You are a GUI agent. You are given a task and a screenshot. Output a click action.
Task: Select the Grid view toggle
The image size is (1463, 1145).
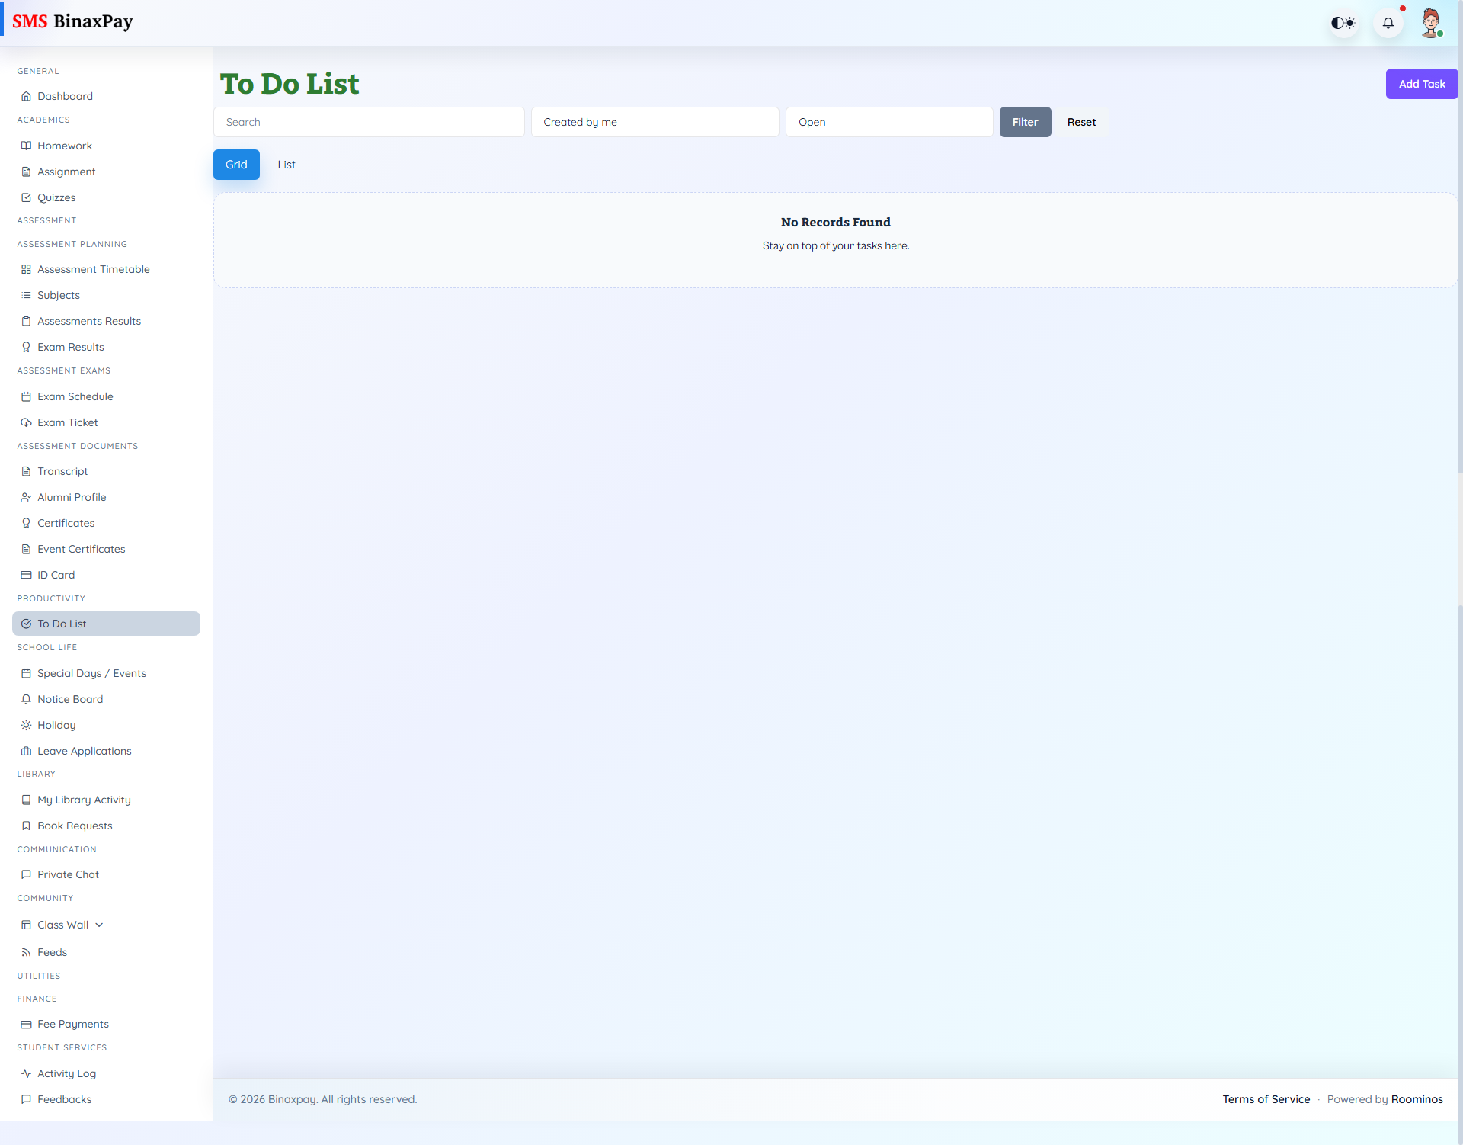point(236,165)
